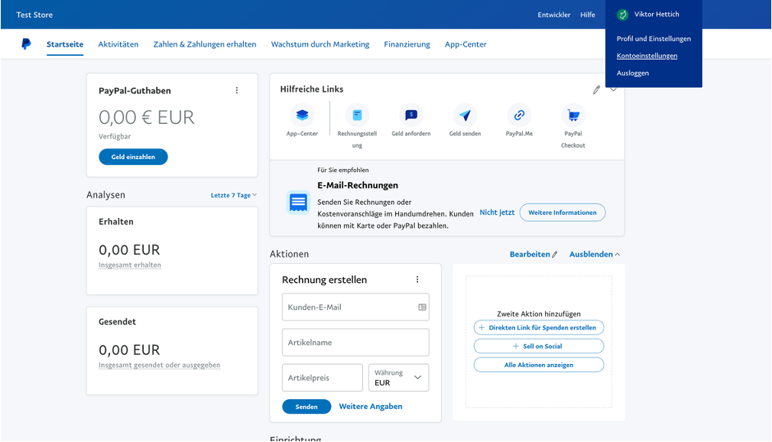This screenshot has width=772, height=442.
Task: Click the Entwickler link in header
Action: click(554, 15)
